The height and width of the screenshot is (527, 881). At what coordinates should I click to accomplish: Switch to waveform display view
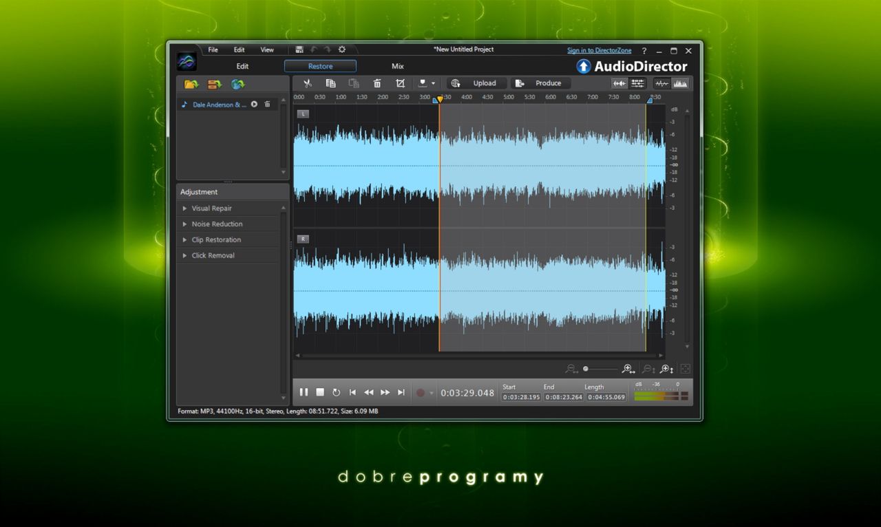pos(662,83)
